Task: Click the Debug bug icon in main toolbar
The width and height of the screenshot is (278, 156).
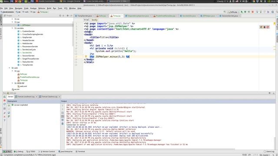Action: (245, 12)
